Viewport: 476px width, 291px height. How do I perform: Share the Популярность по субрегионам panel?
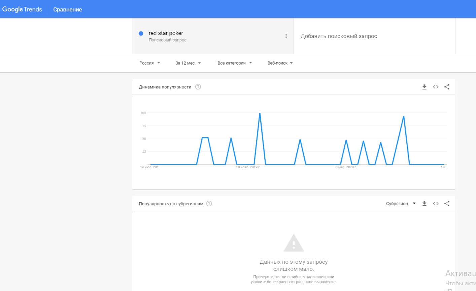[x=447, y=204]
